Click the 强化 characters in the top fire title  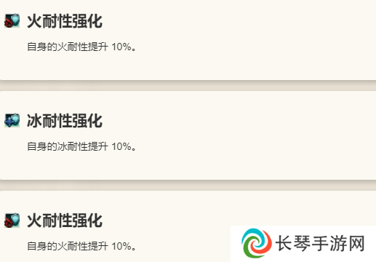[87, 21]
